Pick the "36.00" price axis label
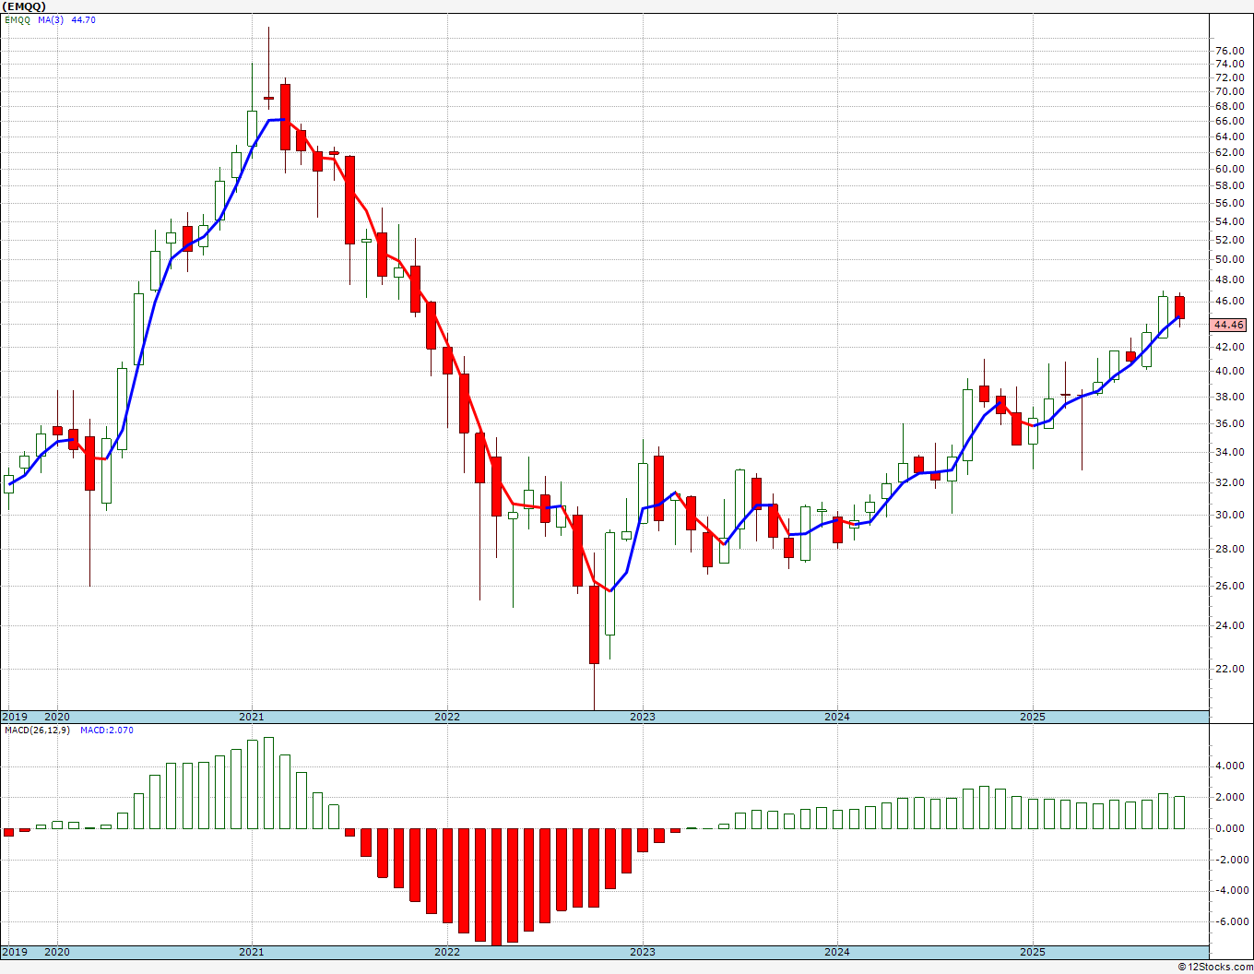The height and width of the screenshot is (974, 1254). coord(1230,423)
